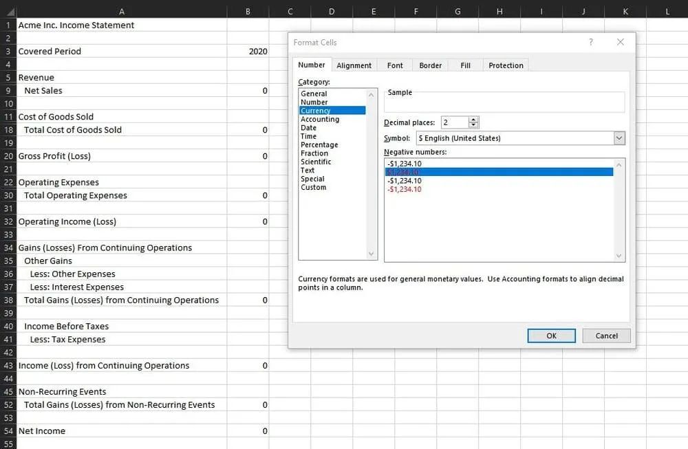
Task: Choose the Percentage category
Action: [x=319, y=144]
